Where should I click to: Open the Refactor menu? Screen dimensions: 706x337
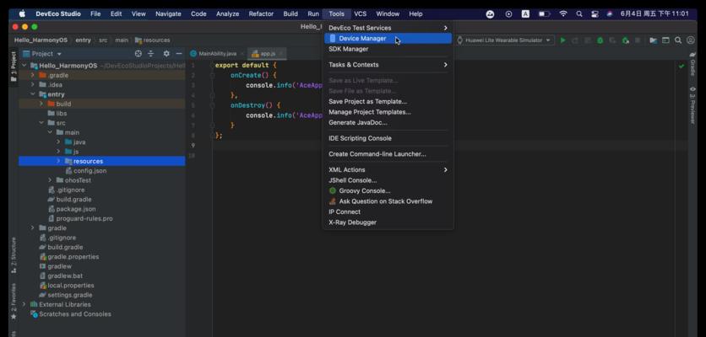[261, 14]
